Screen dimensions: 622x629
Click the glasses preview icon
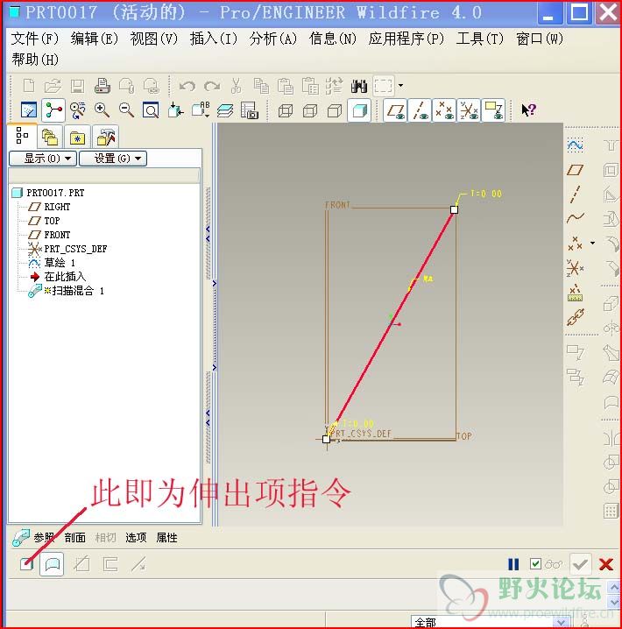(x=554, y=564)
